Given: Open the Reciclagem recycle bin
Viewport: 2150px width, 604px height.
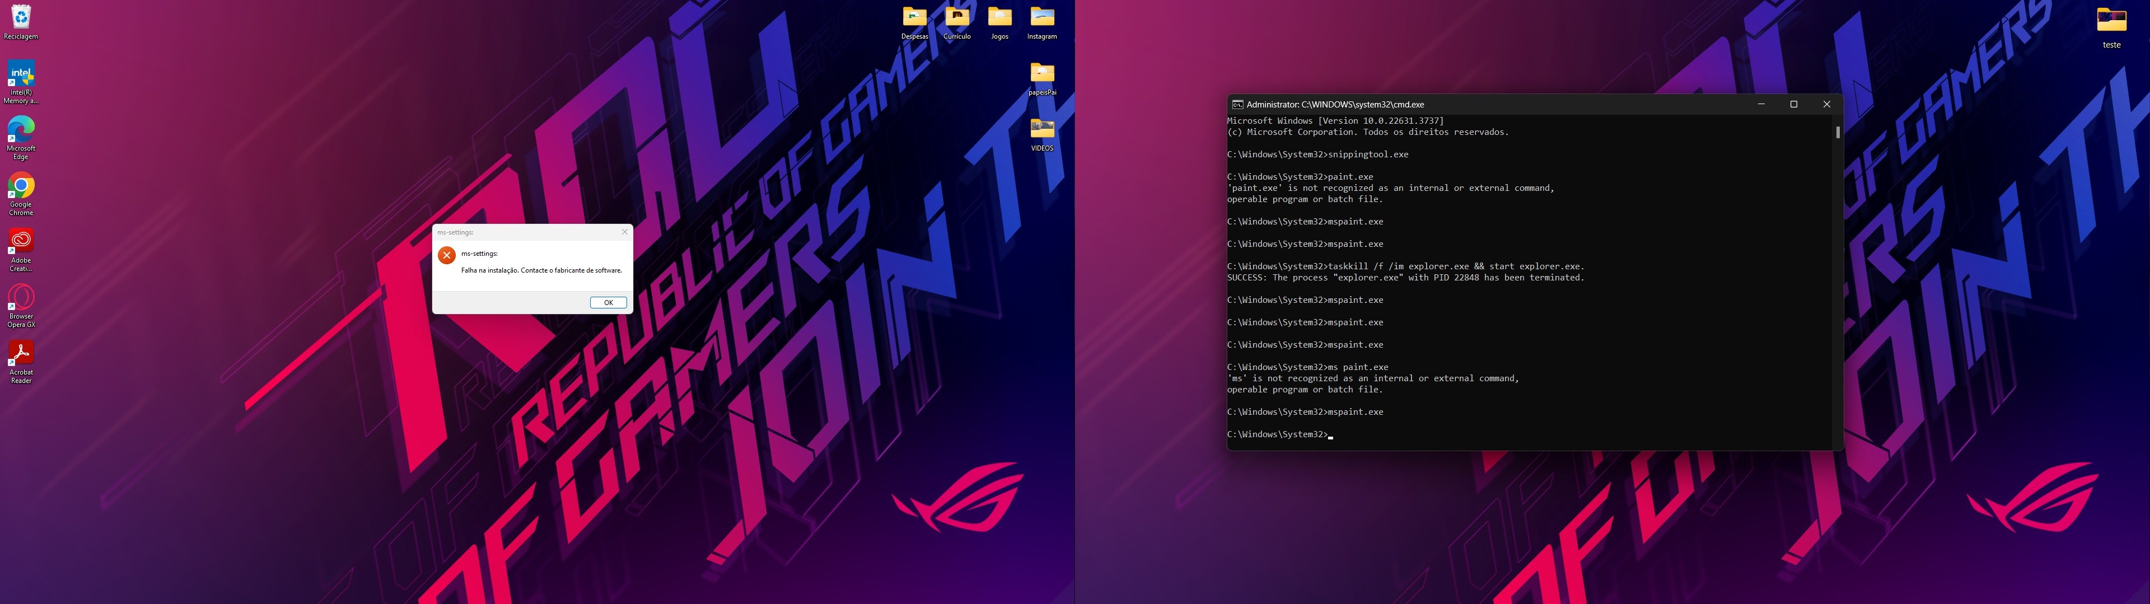Looking at the screenshot, I should click(x=21, y=17).
